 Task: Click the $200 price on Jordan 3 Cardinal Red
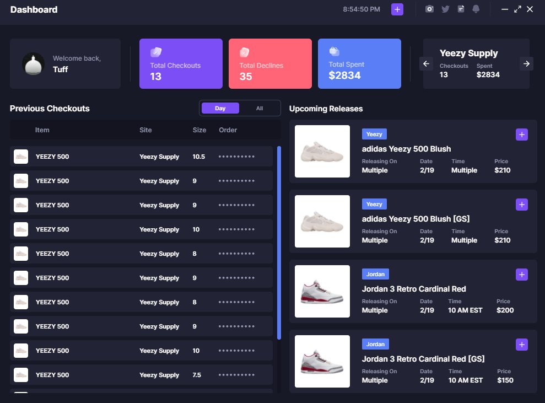505,310
